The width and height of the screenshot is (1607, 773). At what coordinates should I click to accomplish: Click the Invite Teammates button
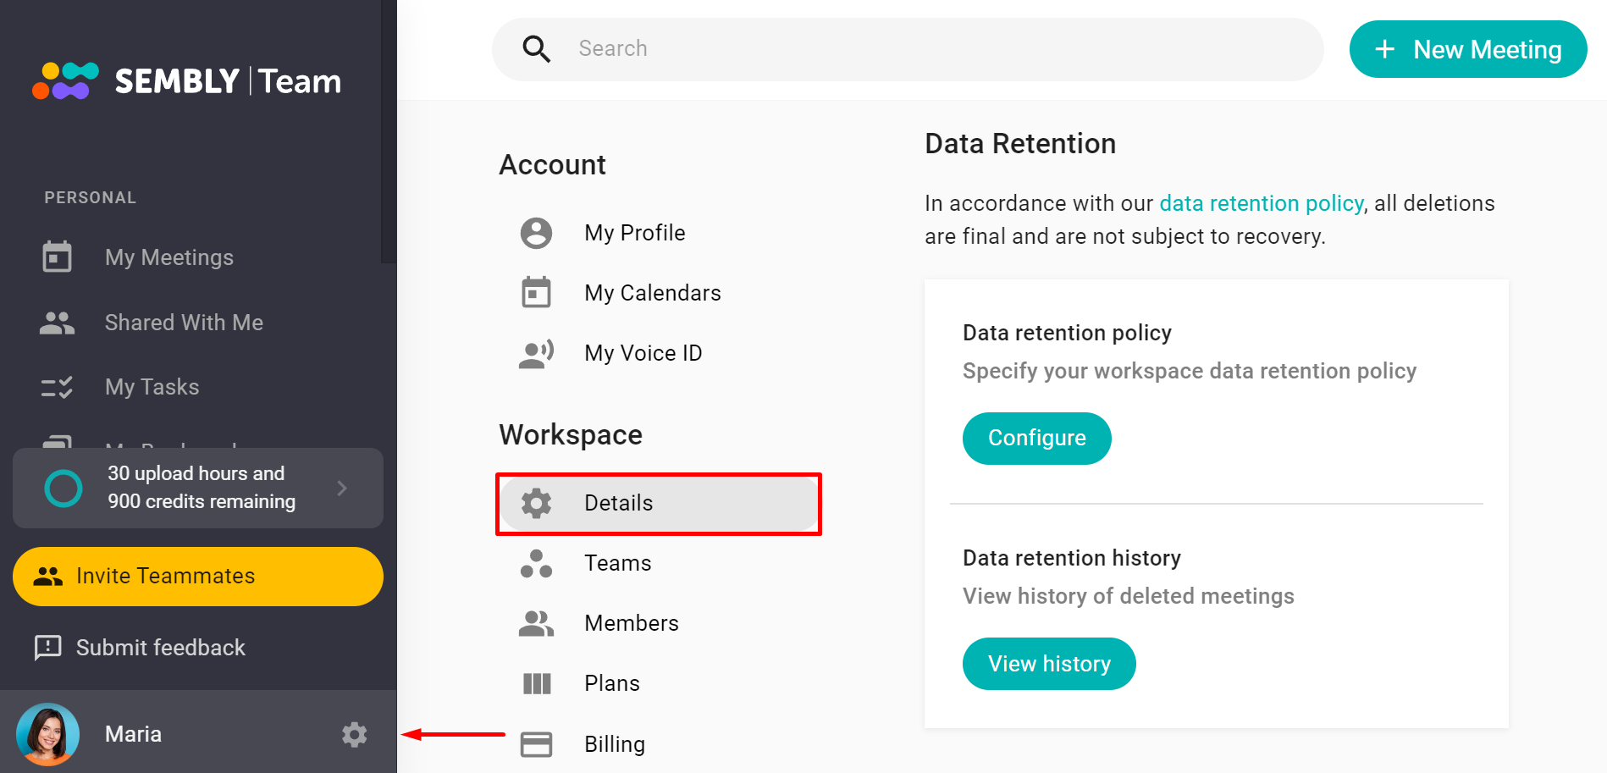pyautogui.click(x=197, y=576)
